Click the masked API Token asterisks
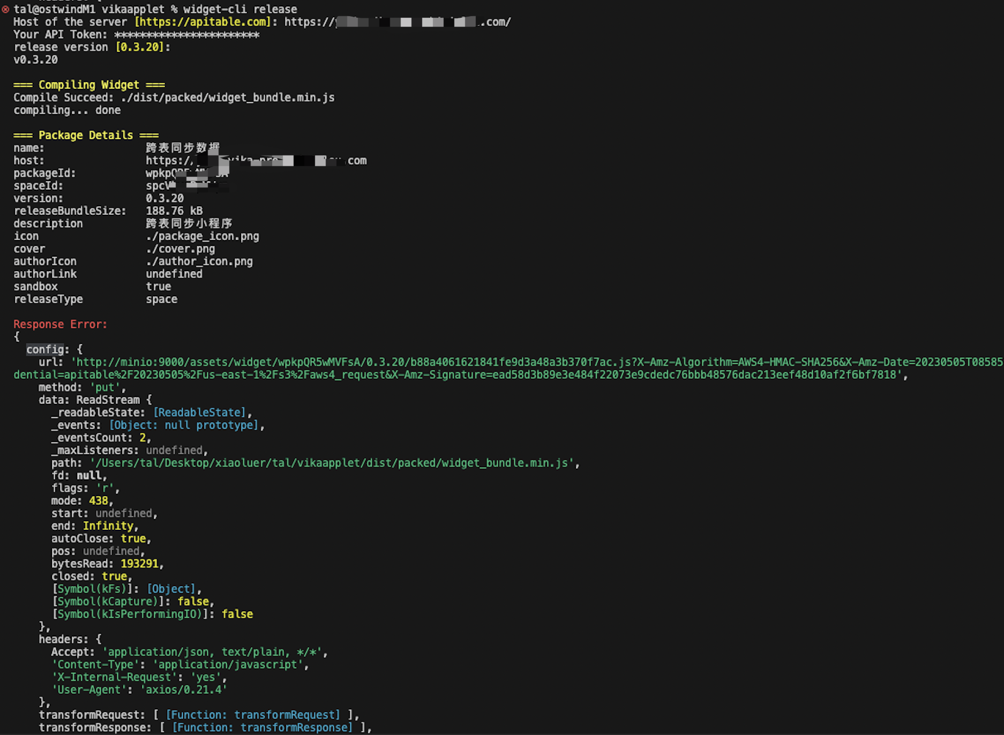 [187, 35]
